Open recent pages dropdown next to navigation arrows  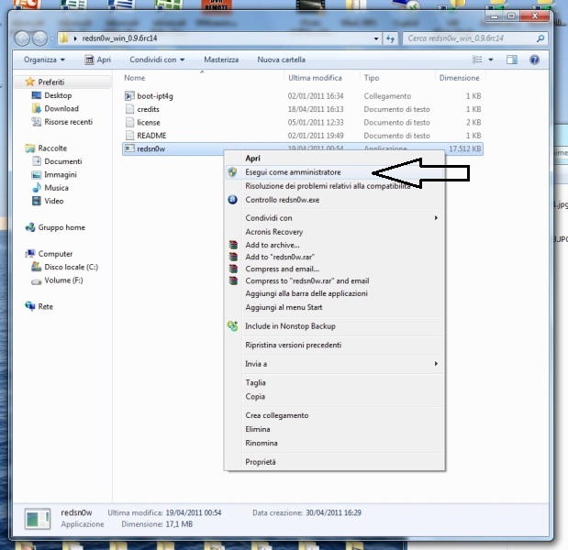click(52, 38)
